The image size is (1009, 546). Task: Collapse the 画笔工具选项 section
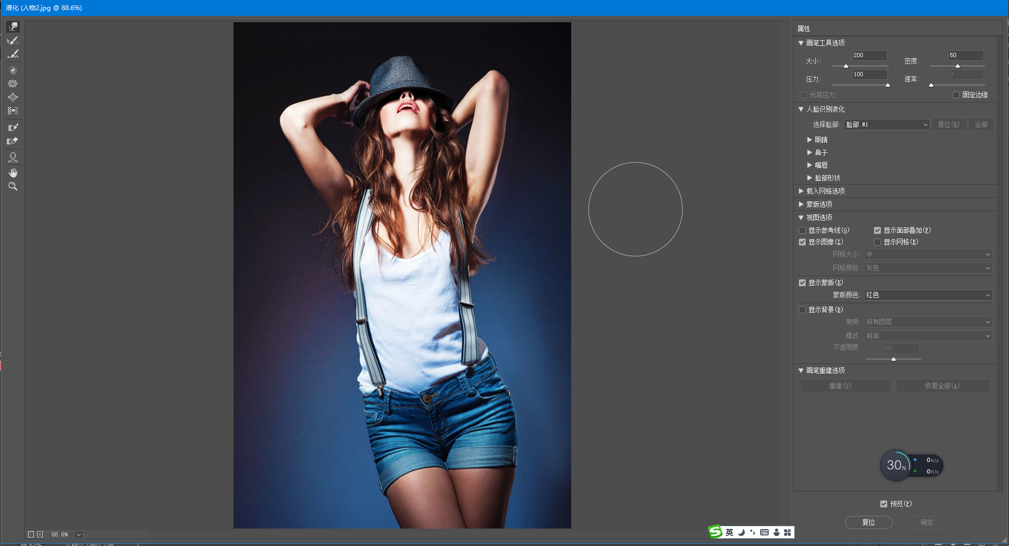pos(801,43)
